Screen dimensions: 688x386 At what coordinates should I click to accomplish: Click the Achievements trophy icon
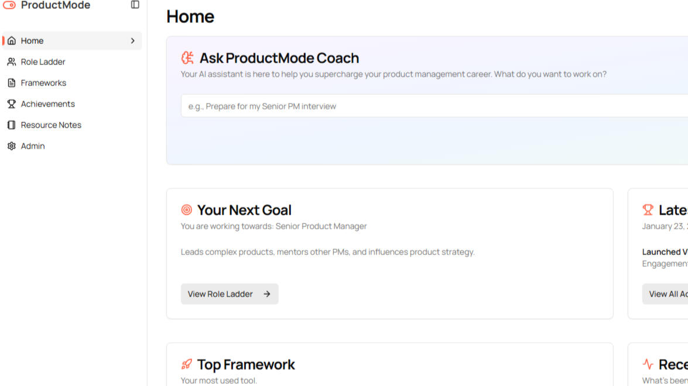point(12,104)
